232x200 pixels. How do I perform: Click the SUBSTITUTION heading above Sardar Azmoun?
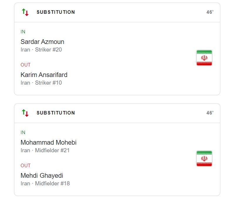[56, 12]
